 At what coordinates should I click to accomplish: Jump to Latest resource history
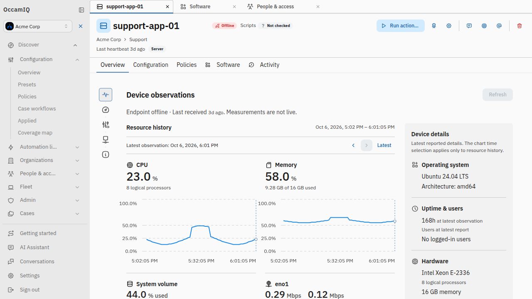coord(384,145)
